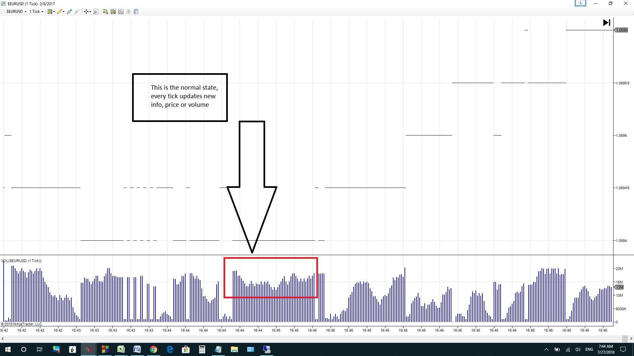The width and height of the screenshot is (634, 356).
Task: Click the horizontal scrollbar left arrow
Action: pos(3,339)
